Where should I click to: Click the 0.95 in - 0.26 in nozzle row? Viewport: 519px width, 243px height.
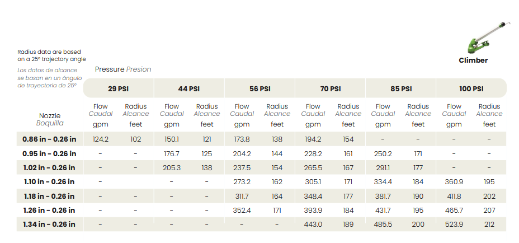(x=49, y=153)
